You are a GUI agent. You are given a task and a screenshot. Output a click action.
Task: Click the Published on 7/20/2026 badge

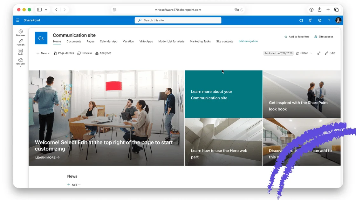coord(278,53)
